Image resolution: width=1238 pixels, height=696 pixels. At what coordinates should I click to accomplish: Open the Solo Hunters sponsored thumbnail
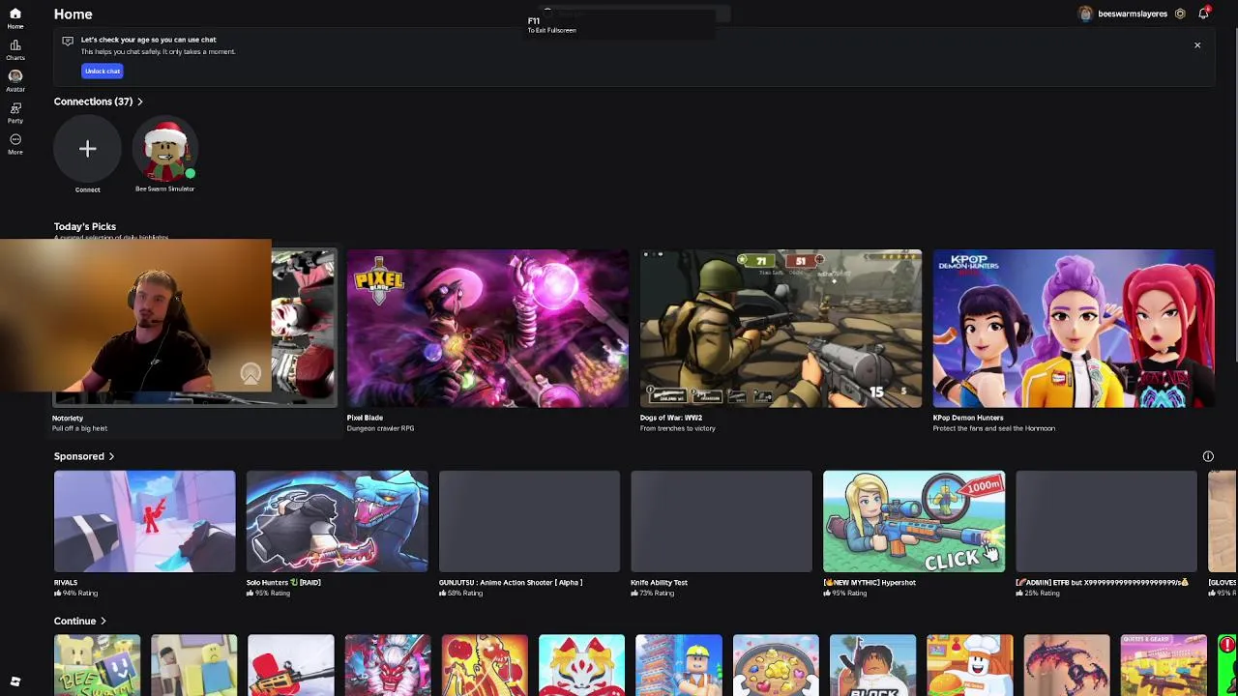(337, 522)
